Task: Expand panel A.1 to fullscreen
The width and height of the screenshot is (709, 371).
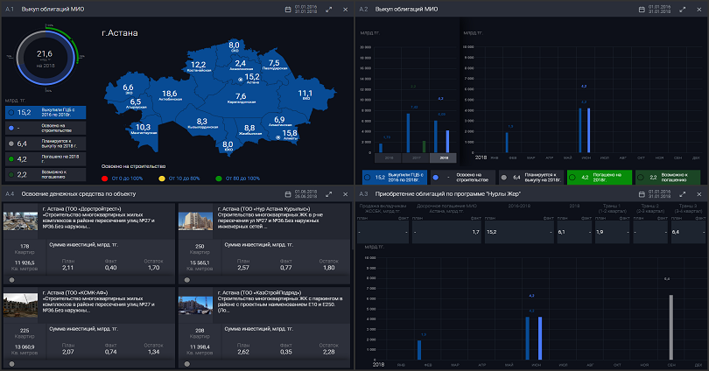Action: tap(329, 9)
